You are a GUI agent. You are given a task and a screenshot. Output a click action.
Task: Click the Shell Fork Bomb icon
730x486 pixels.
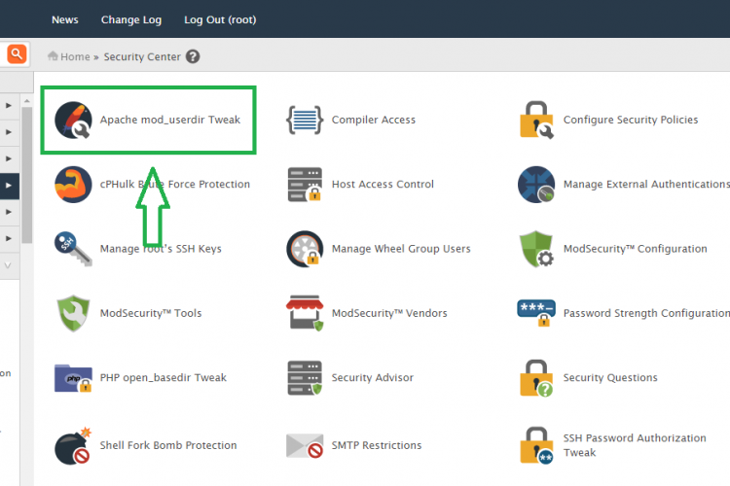click(73, 445)
